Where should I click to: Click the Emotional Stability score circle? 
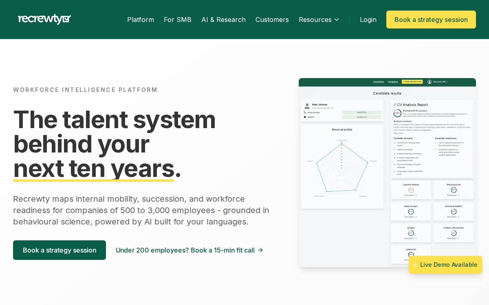coord(454,211)
